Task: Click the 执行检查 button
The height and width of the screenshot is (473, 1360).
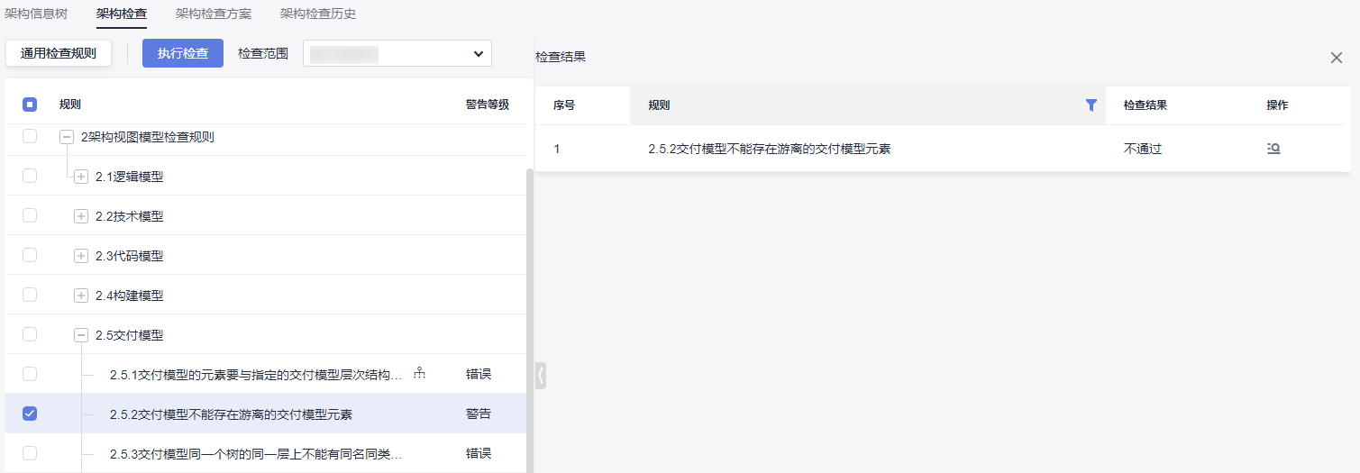Action: coord(183,53)
